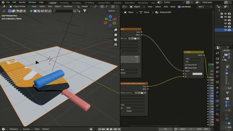The image size is (233, 131).
Task: Toggle the Use Nodes checkbox
Action: pos(179,7)
